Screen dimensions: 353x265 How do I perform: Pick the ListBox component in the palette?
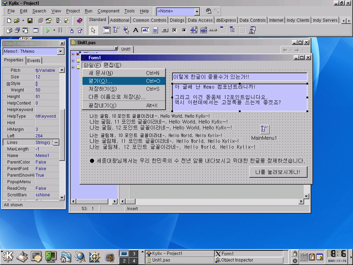coord(194,30)
